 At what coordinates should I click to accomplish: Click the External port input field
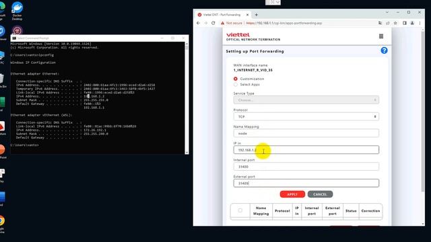(306, 183)
